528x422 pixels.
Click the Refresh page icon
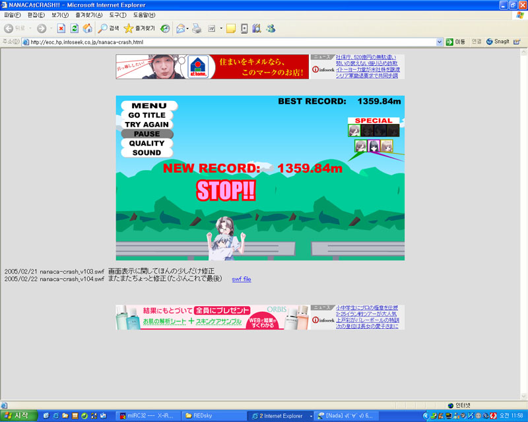[x=75, y=28]
